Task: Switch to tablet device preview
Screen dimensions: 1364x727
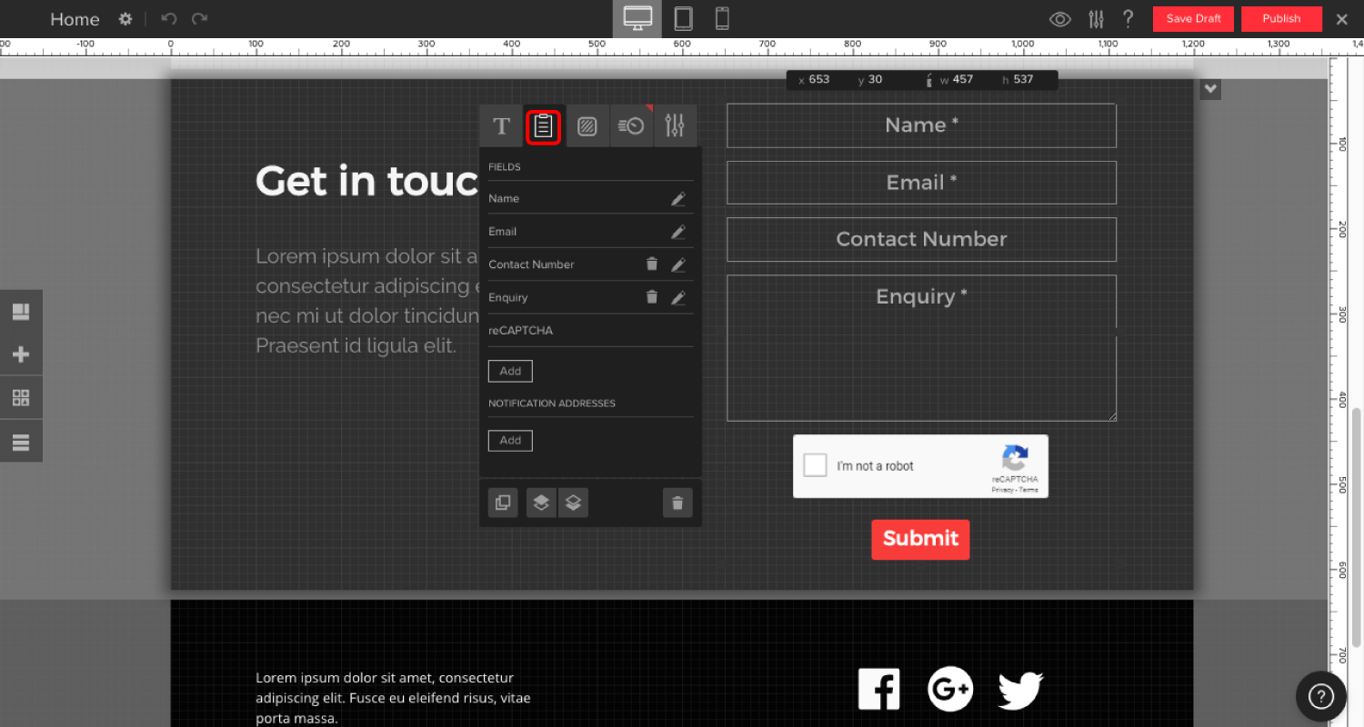Action: tap(683, 18)
